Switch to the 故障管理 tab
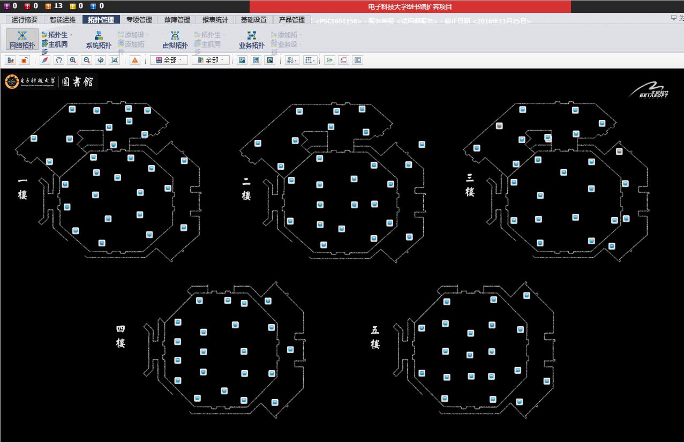 pyautogui.click(x=177, y=20)
